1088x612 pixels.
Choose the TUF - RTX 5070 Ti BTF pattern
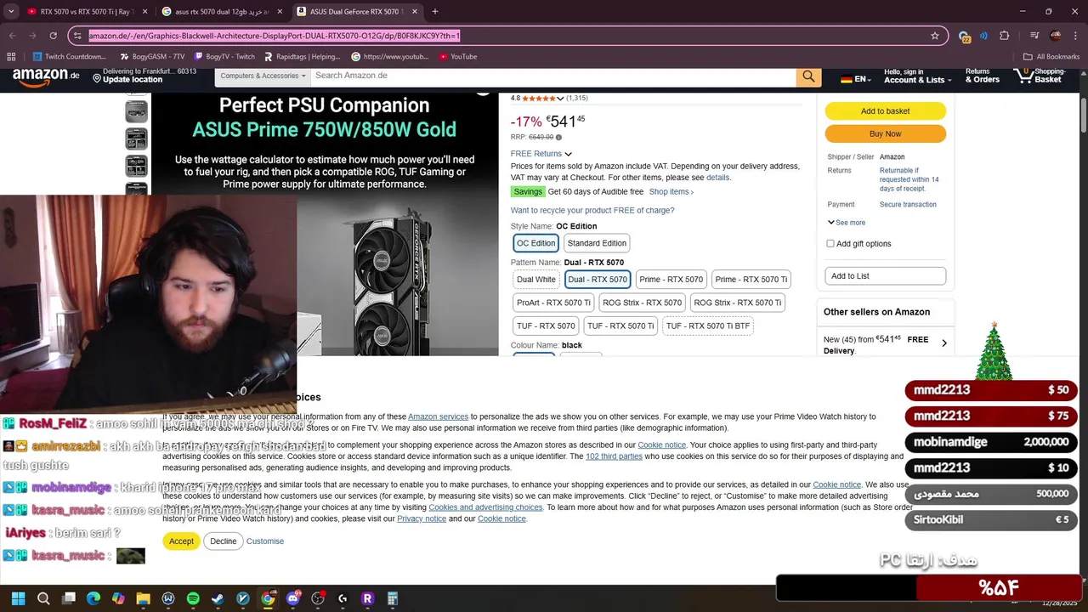(708, 326)
